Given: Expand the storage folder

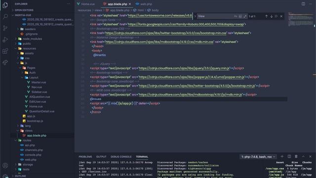Looking at the screenshot, I should pos(28,165).
